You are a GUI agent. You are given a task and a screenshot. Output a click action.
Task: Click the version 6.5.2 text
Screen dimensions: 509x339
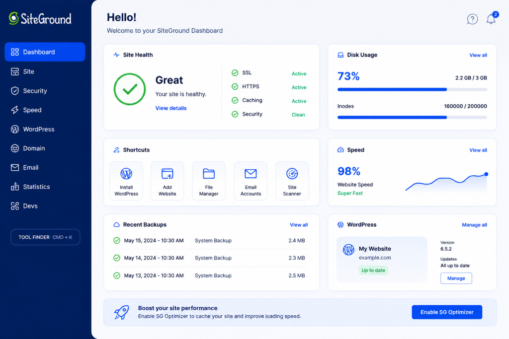[446, 249]
